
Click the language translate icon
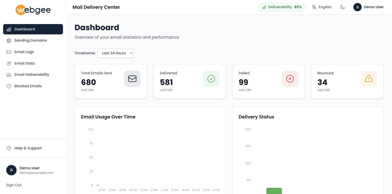pos(314,7)
